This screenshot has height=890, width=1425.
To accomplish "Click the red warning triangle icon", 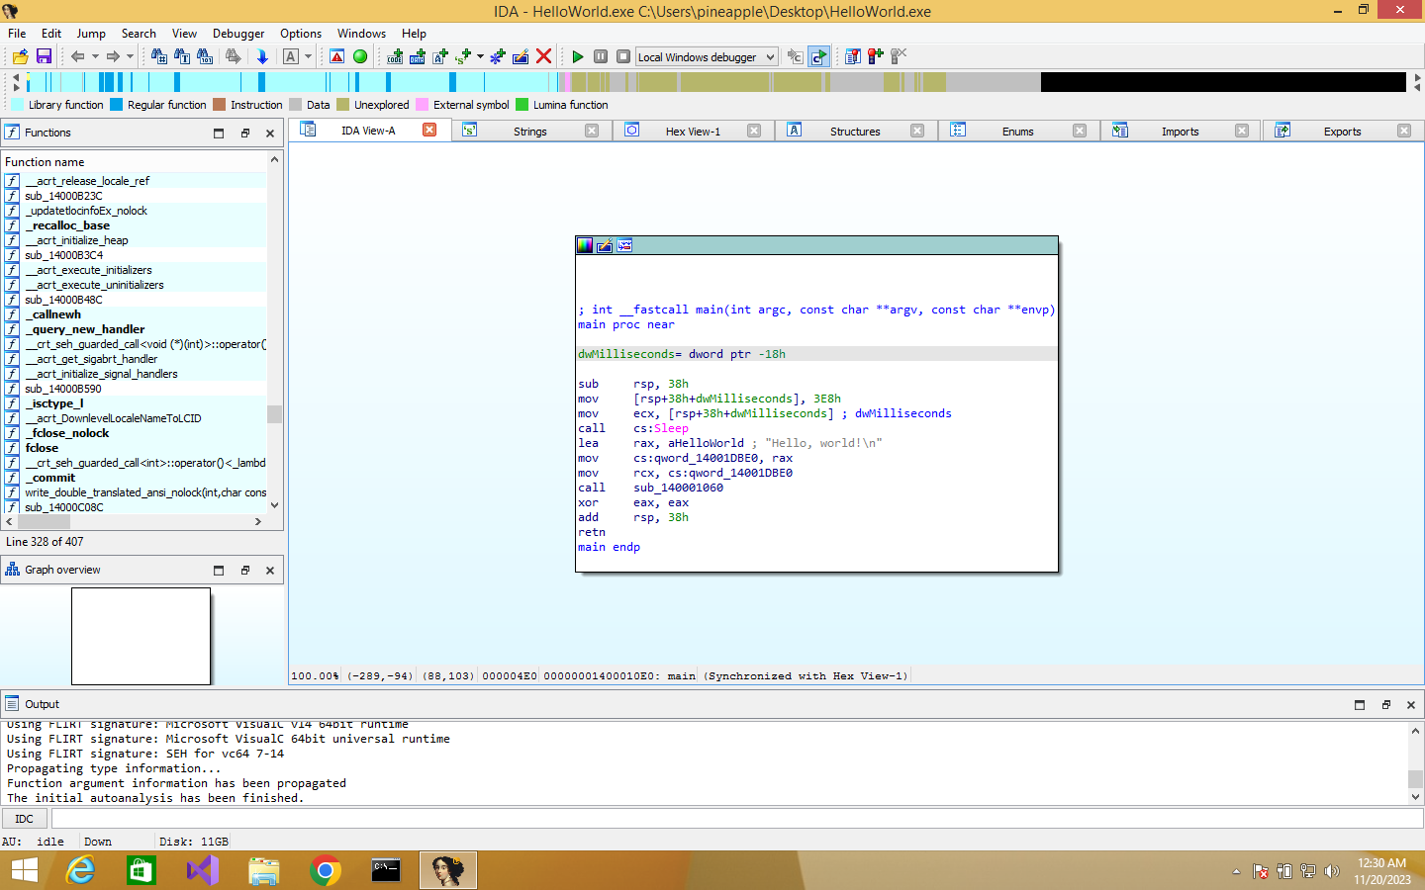I will click(337, 56).
